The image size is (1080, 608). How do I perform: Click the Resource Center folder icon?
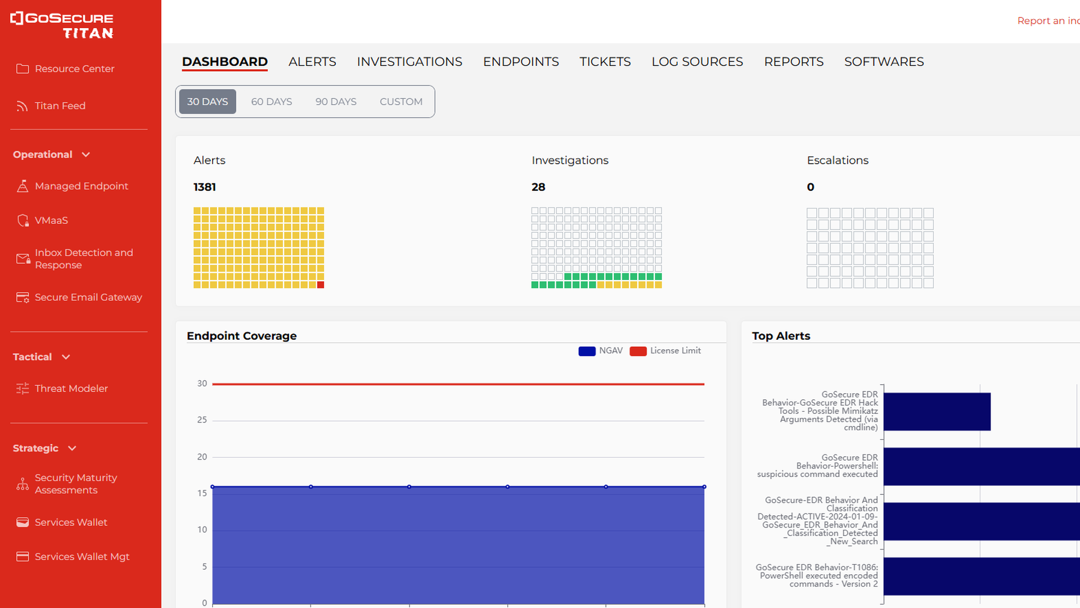pyautogui.click(x=22, y=69)
